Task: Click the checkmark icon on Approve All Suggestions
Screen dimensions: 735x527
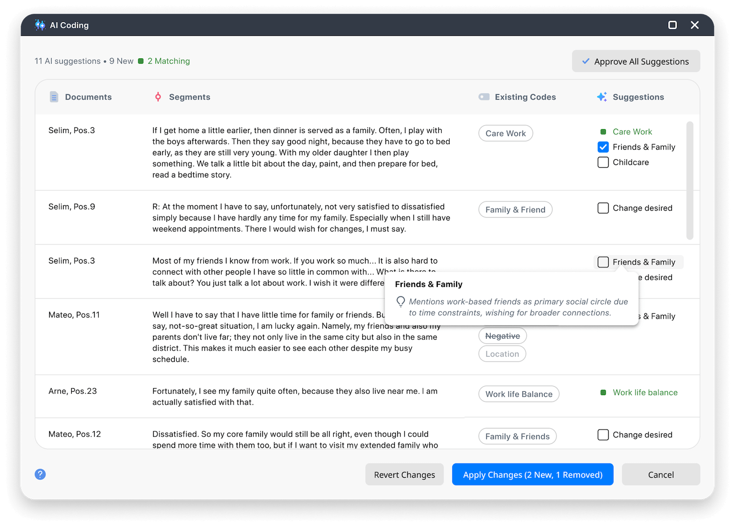Action: click(585, 61)
